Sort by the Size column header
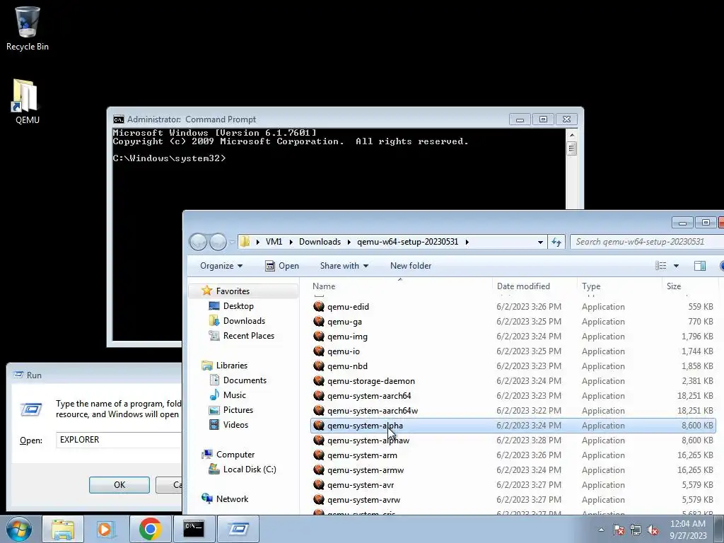Image resolution: width=724 pixels, height=543 pixels. click(x=690, y=286)
